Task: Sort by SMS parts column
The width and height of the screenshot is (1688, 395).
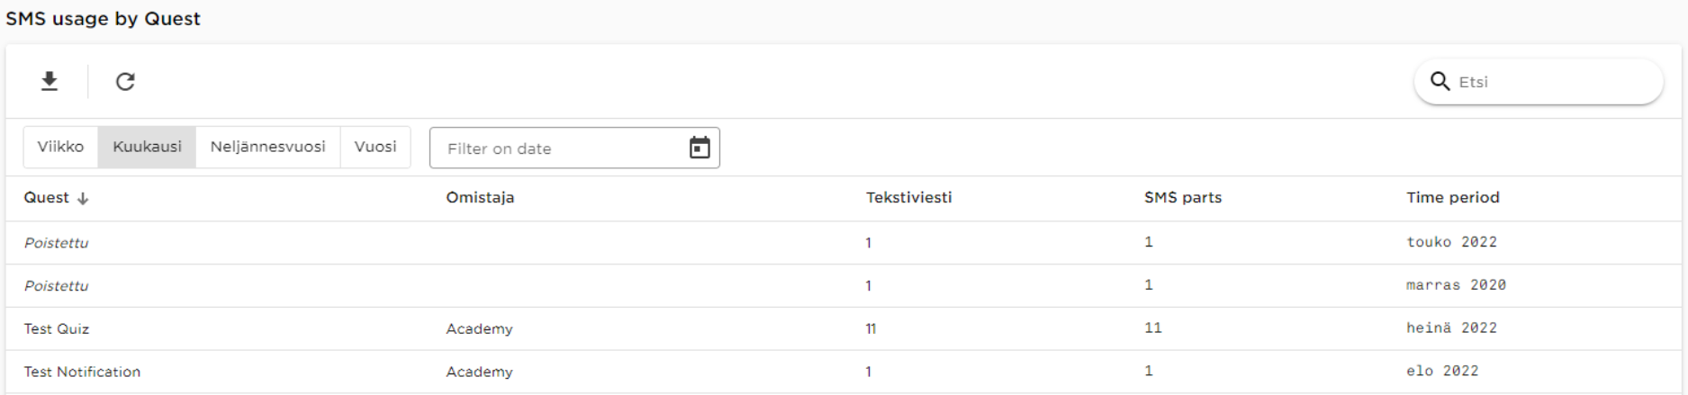Action: [x=1183, y=198]
